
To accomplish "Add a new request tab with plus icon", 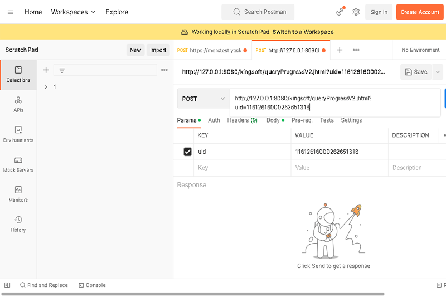I will 340,50.
